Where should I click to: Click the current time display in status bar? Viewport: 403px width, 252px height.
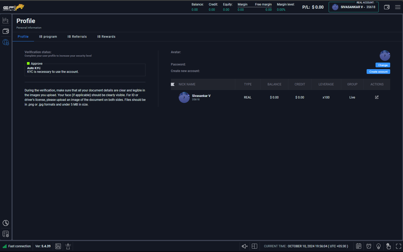coord(306,246)
